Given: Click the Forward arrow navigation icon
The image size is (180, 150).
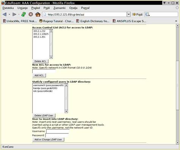Looking at the screenshot, I should pos(14,14).
